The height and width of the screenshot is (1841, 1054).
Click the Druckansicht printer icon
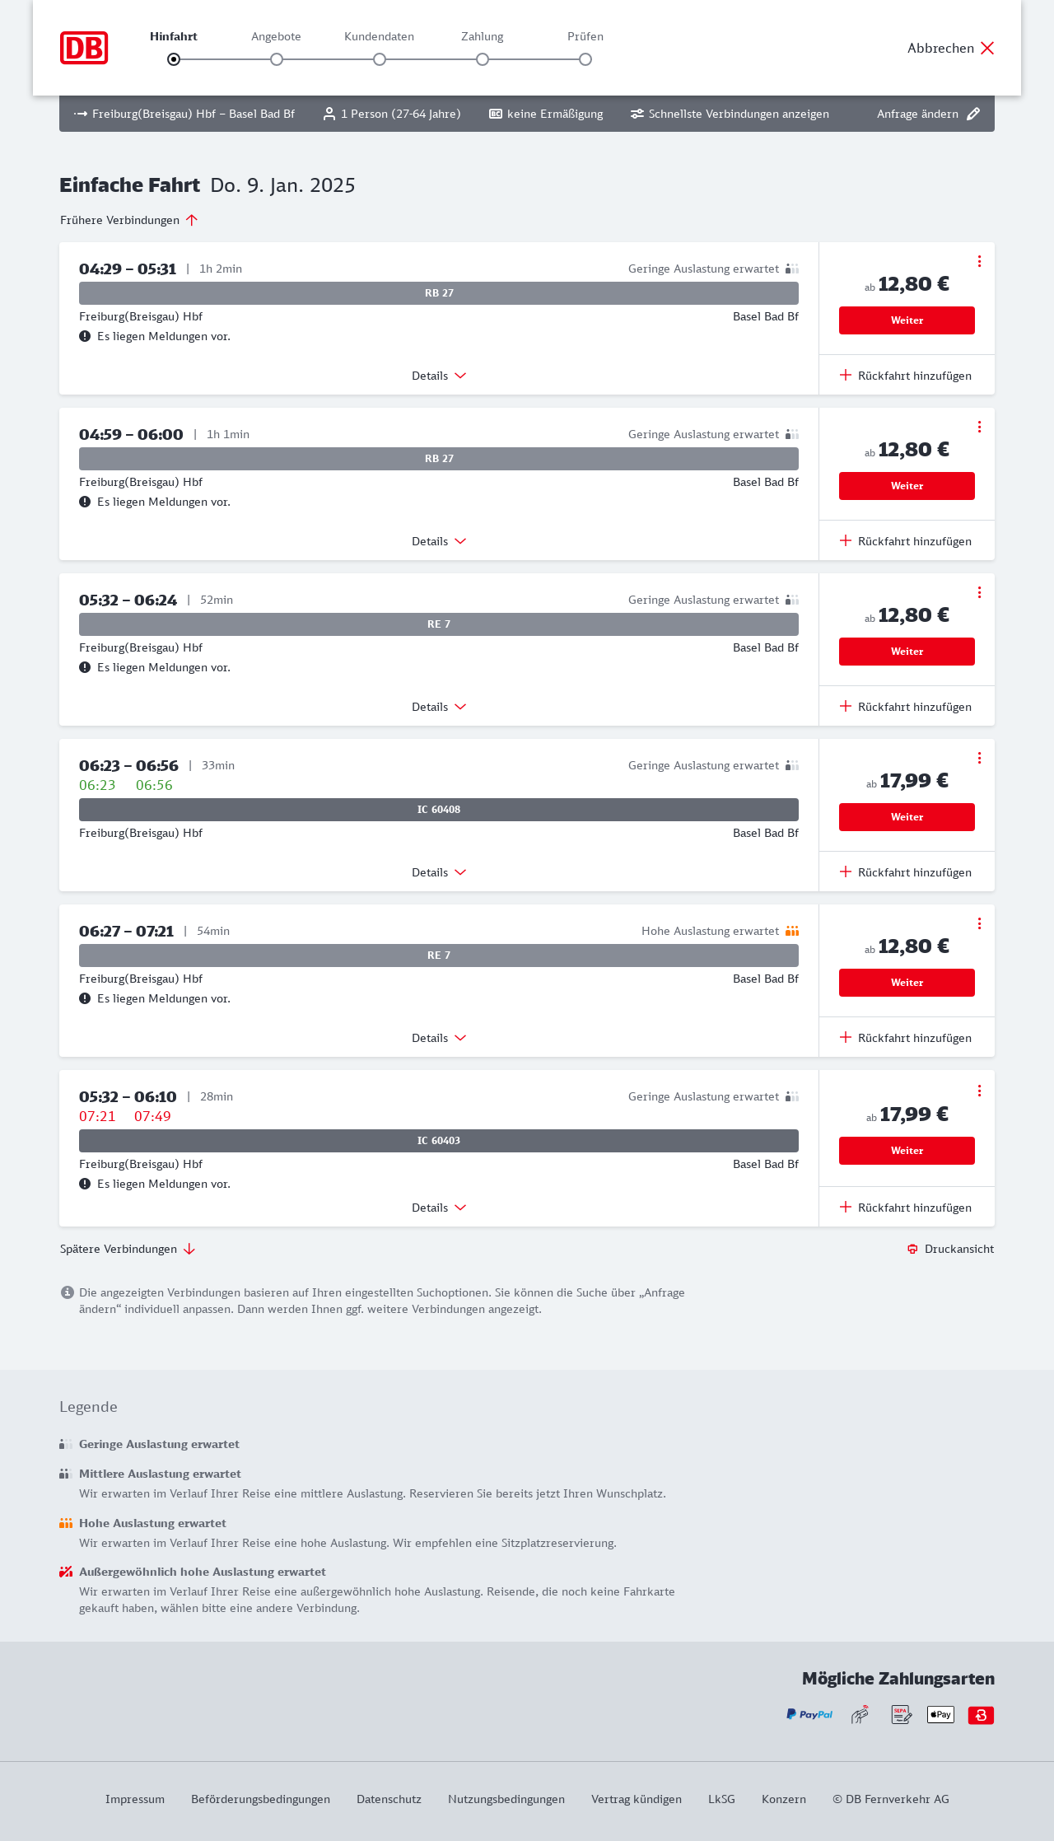[x=912, y=1249]
